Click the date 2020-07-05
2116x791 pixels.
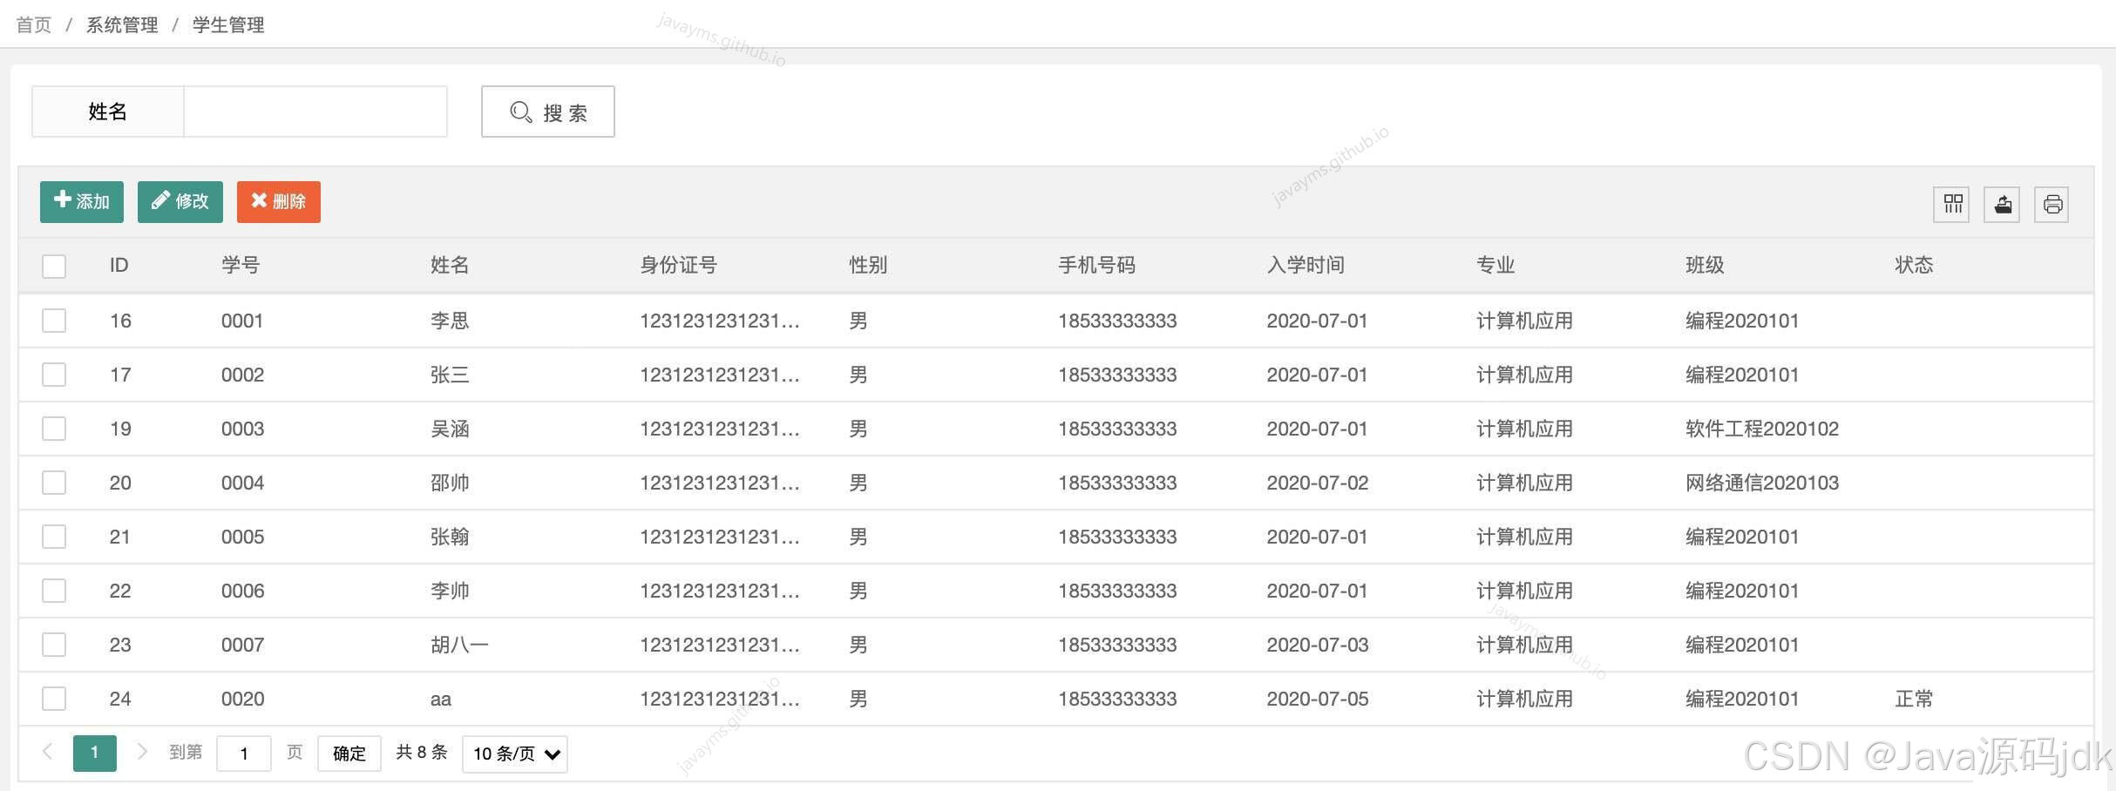(1318, 699)
